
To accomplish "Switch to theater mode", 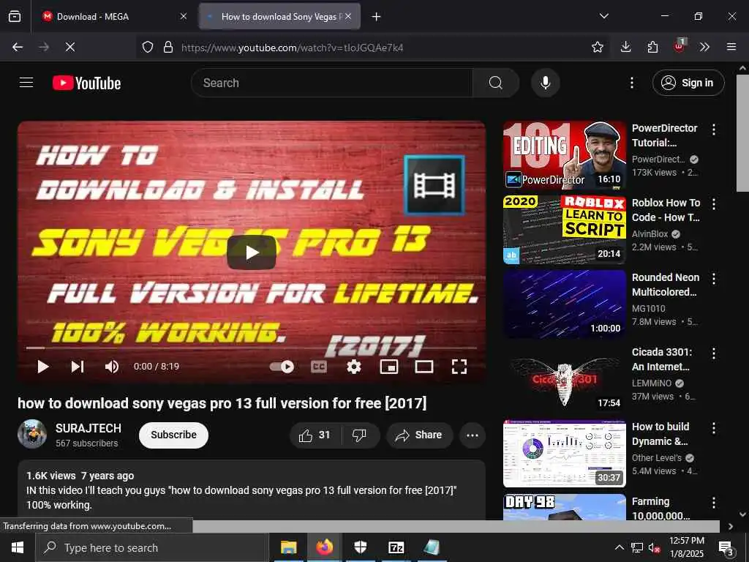I will [424, 367].
